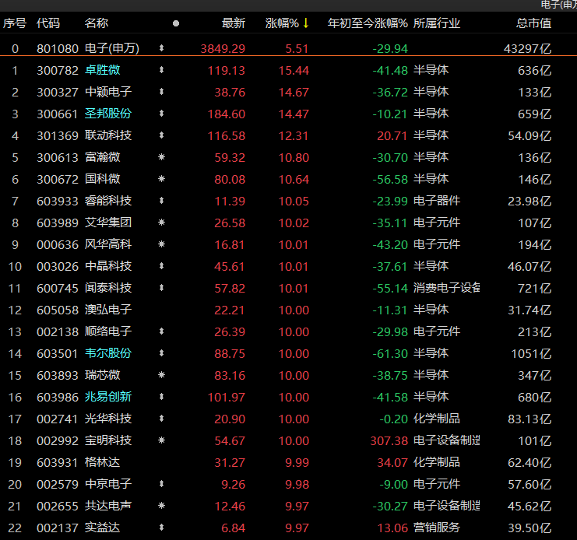This screenshot has width=577, height=540.
Task: Select stock code 600745
Action: (58, 288)
